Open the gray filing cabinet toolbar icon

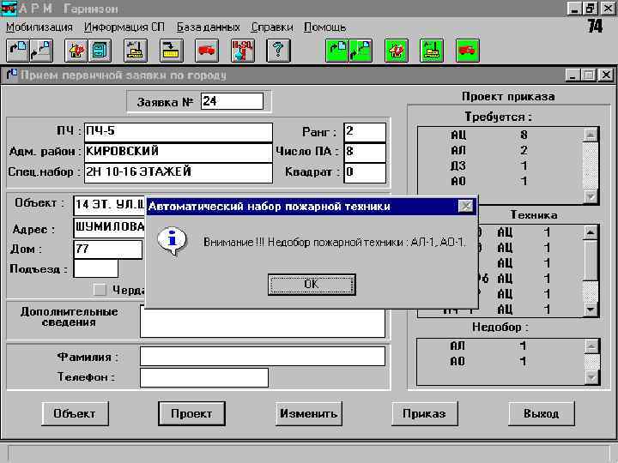[100, 51]
